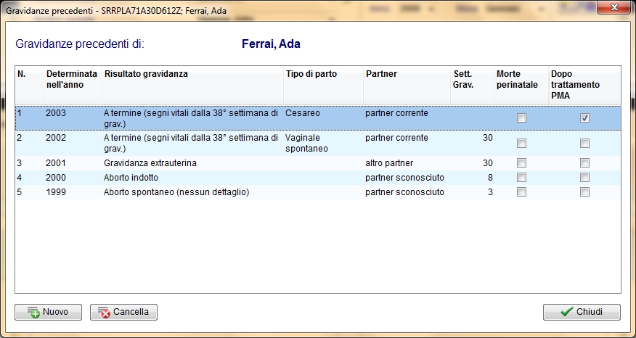
Task: Sort by N. column header
Action: click(29, 86)
